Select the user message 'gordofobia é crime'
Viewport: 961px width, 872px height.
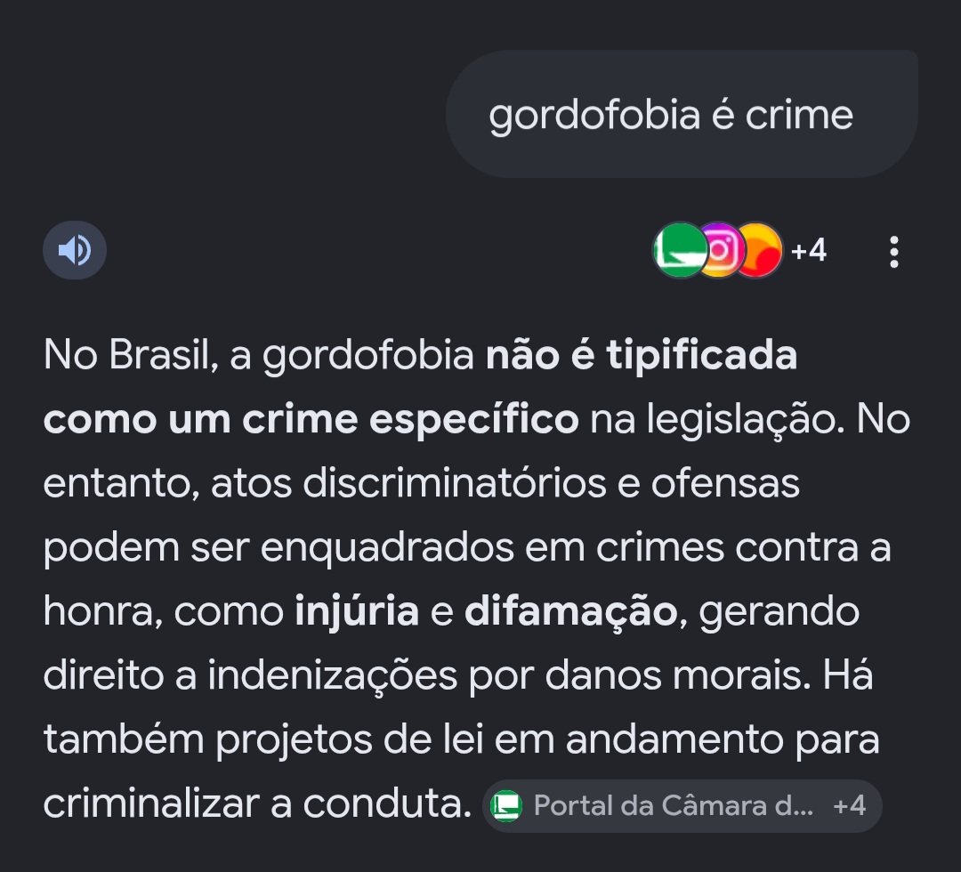pyautogui.click(x=671, y=115)
